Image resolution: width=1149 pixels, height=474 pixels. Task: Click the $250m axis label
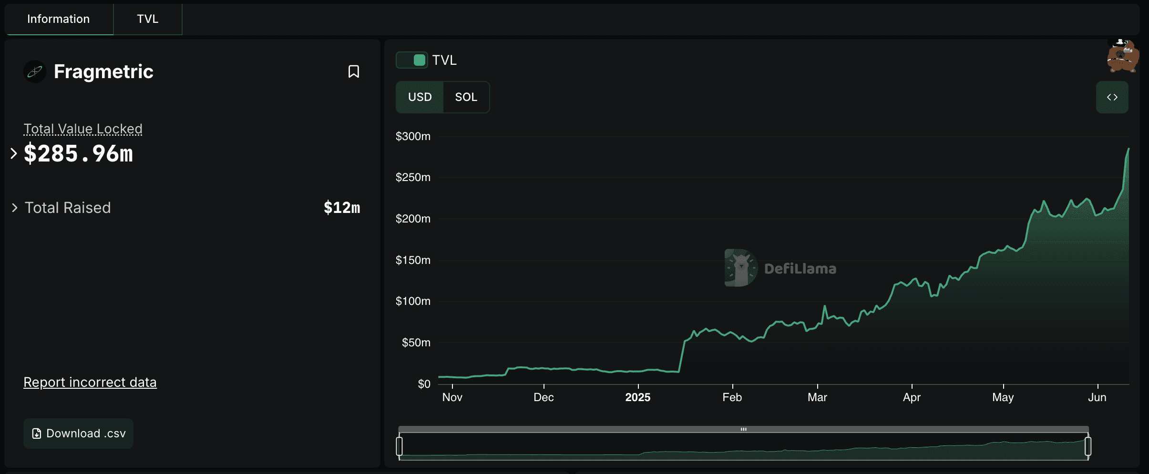[413, 177]
